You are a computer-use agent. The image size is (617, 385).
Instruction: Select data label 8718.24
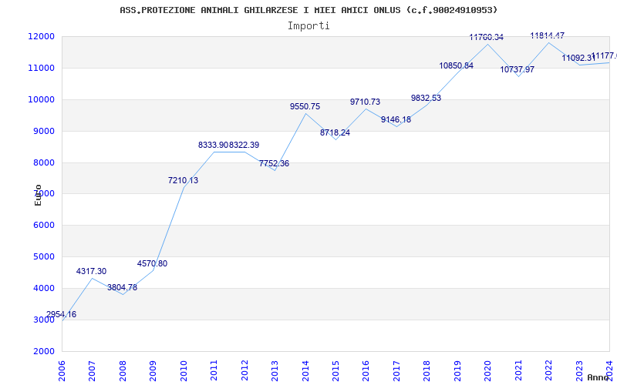(335, 132)
